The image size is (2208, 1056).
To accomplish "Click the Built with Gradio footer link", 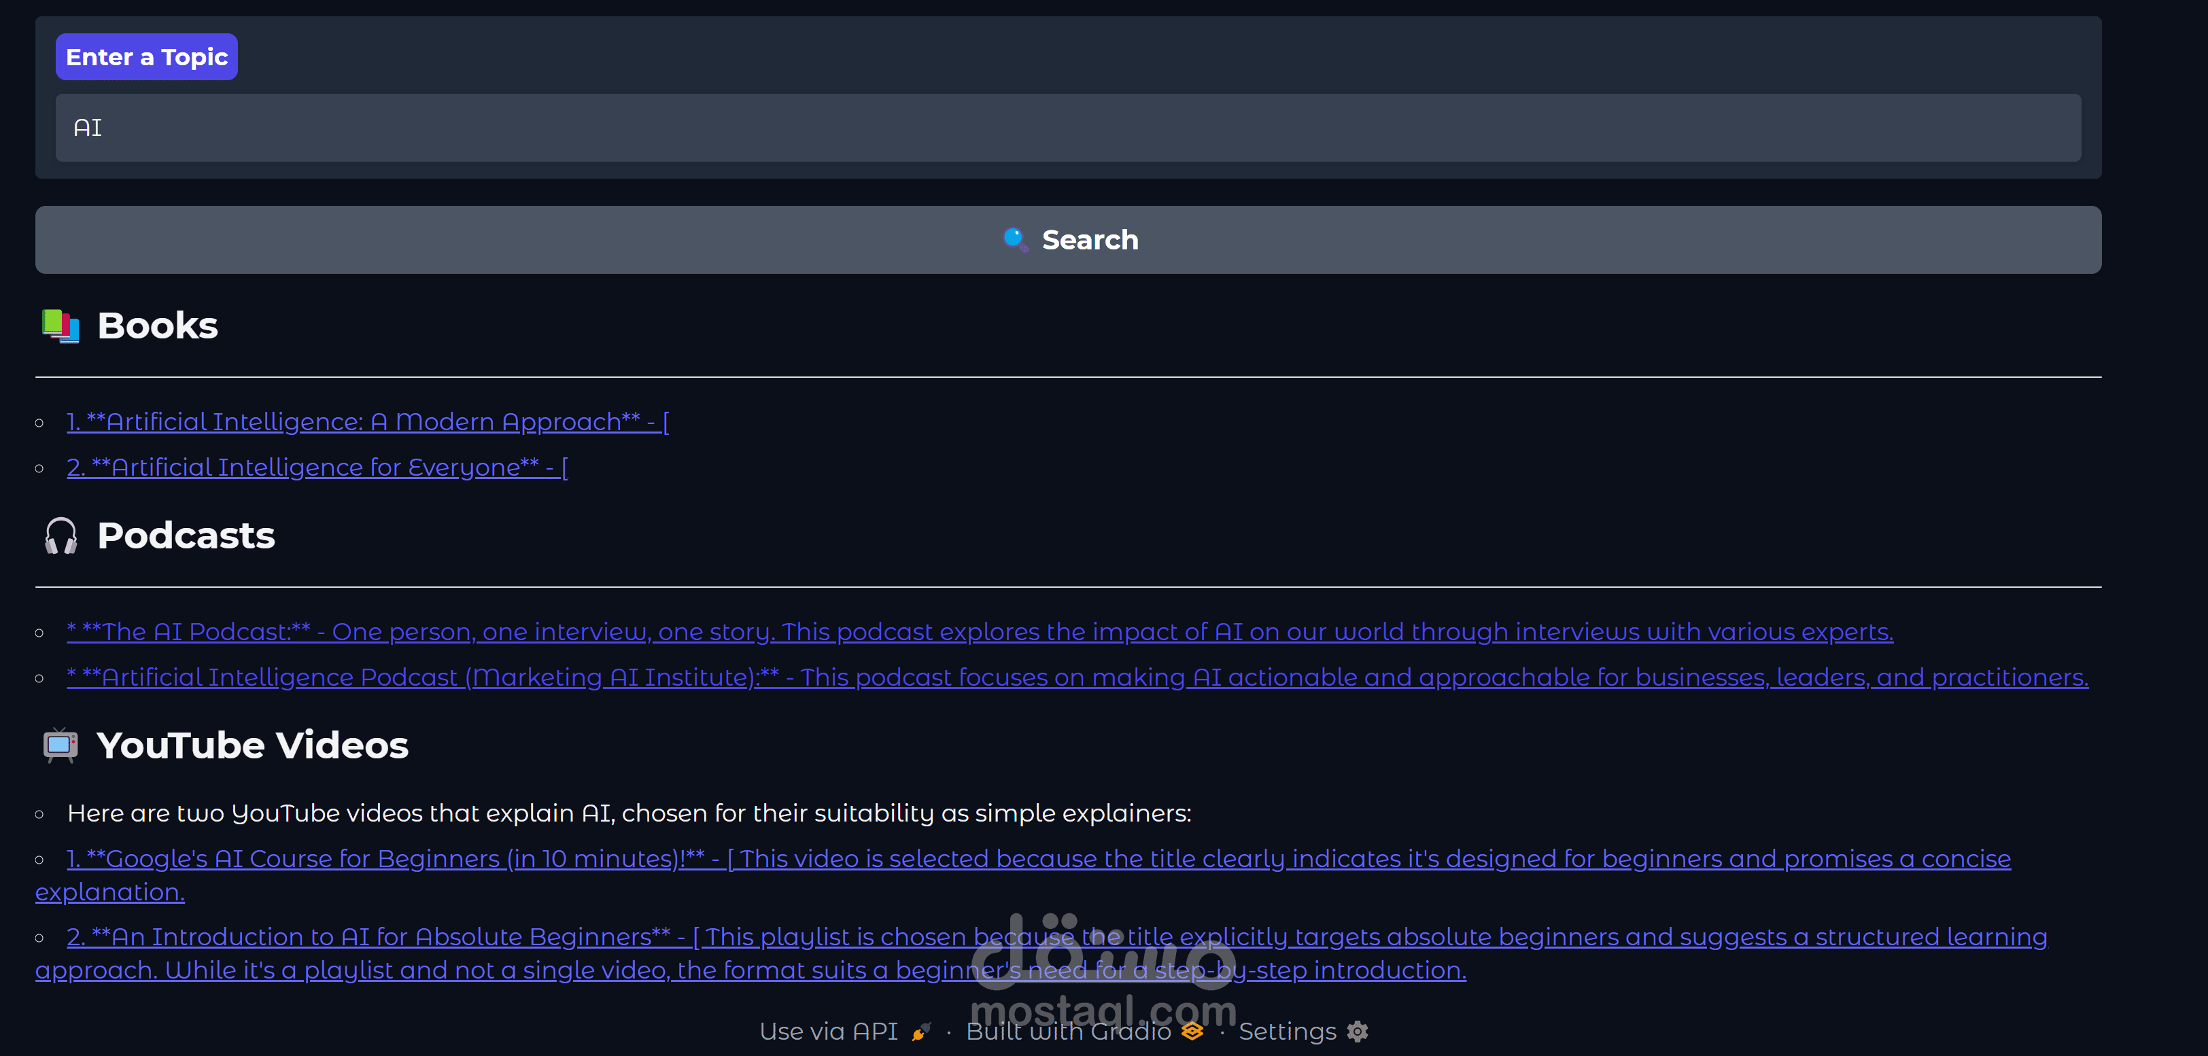I will click(1084, 1031).
